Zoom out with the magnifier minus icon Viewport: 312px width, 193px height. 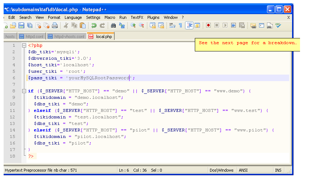pos(141,25)
